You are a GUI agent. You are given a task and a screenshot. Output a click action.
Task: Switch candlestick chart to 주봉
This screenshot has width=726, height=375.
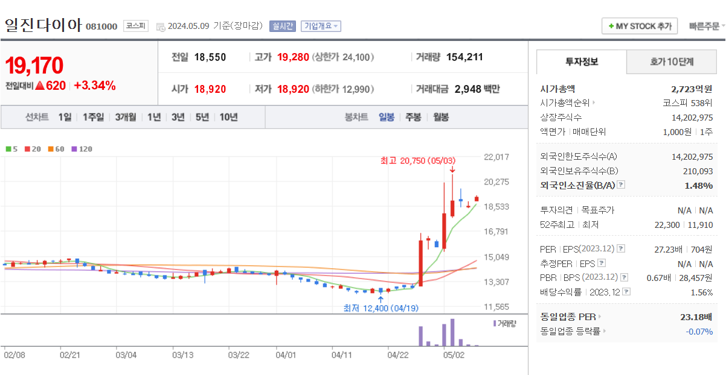point(413,117)
